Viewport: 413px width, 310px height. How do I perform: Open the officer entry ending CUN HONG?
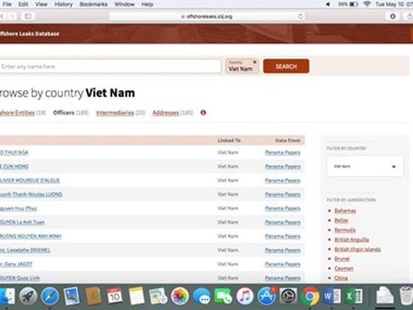coord(14,167)
